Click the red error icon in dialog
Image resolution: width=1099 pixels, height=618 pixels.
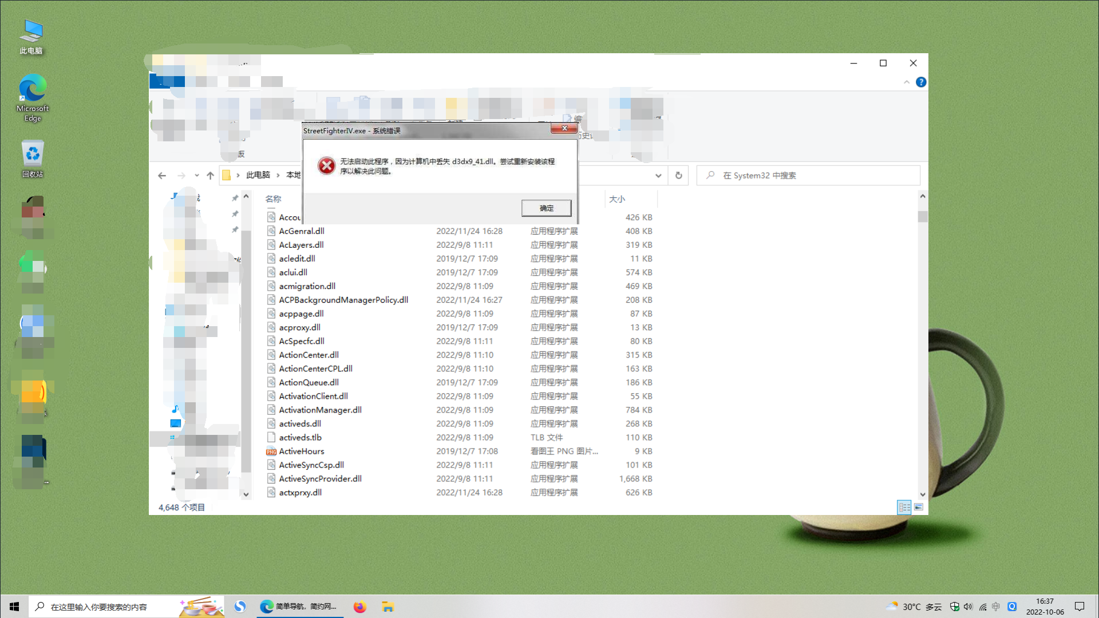(326, 166)
